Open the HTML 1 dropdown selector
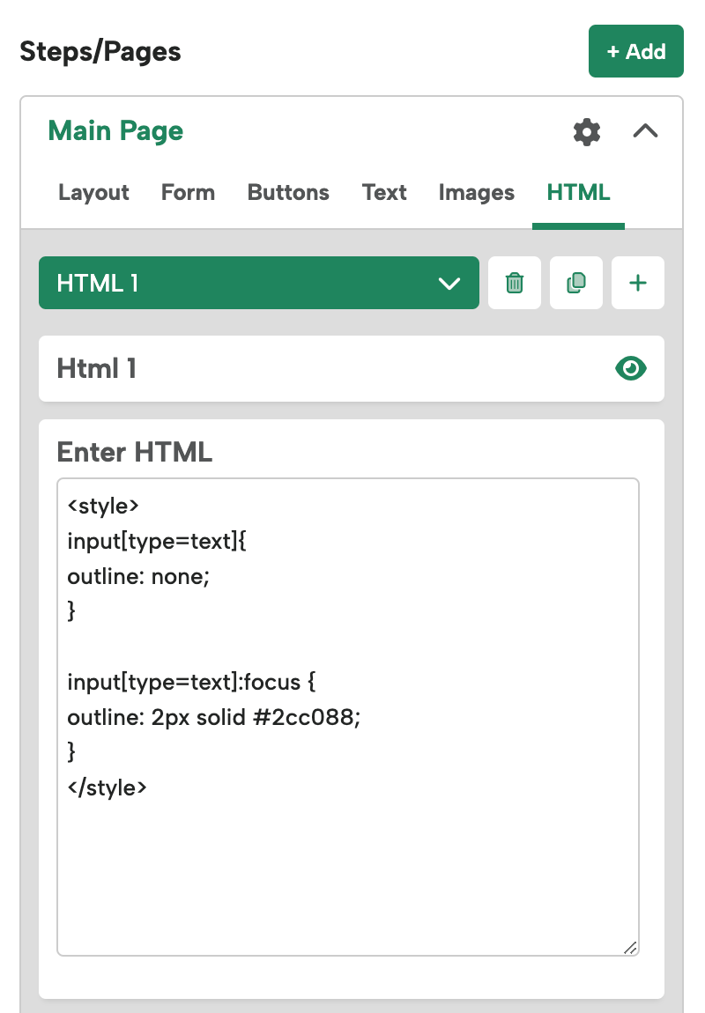The width and height of the screenshot is (705, 1013). click(259, 283)
